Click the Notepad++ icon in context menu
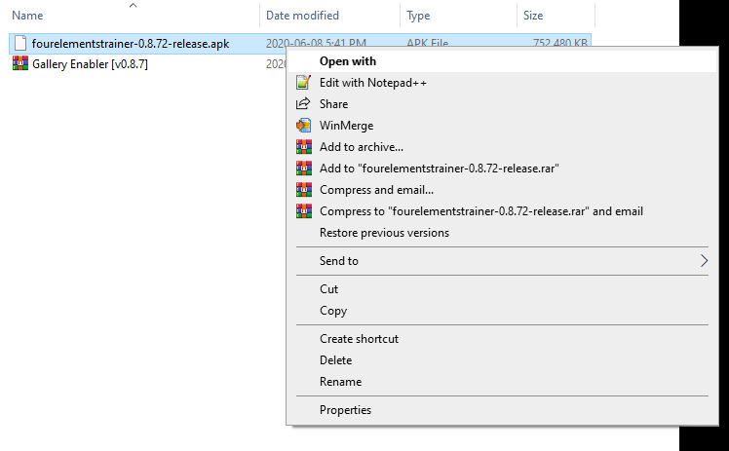The width and height of the screenshot is (729, 451). (x=302, y=83)
